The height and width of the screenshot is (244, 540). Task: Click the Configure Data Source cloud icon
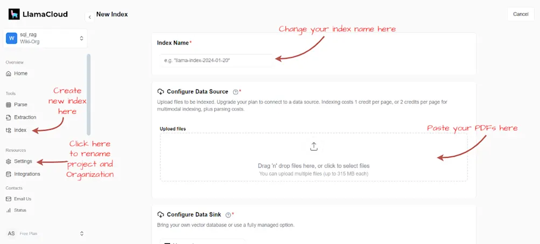tap(160, 92)
